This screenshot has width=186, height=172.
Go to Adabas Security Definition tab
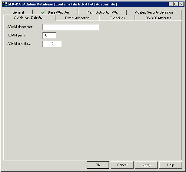click(x=154, y=12)
